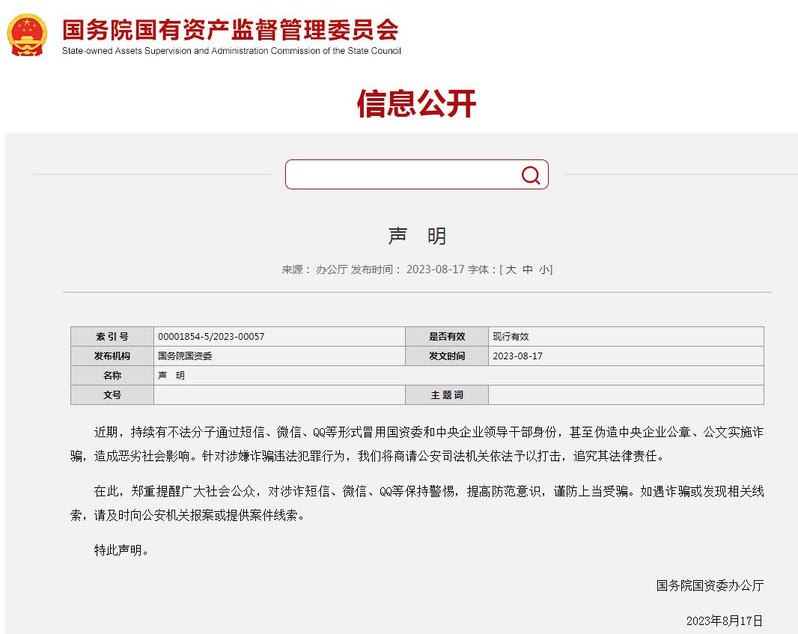Click the 2023年8月17日 date at the bottom

click(724, 621)
